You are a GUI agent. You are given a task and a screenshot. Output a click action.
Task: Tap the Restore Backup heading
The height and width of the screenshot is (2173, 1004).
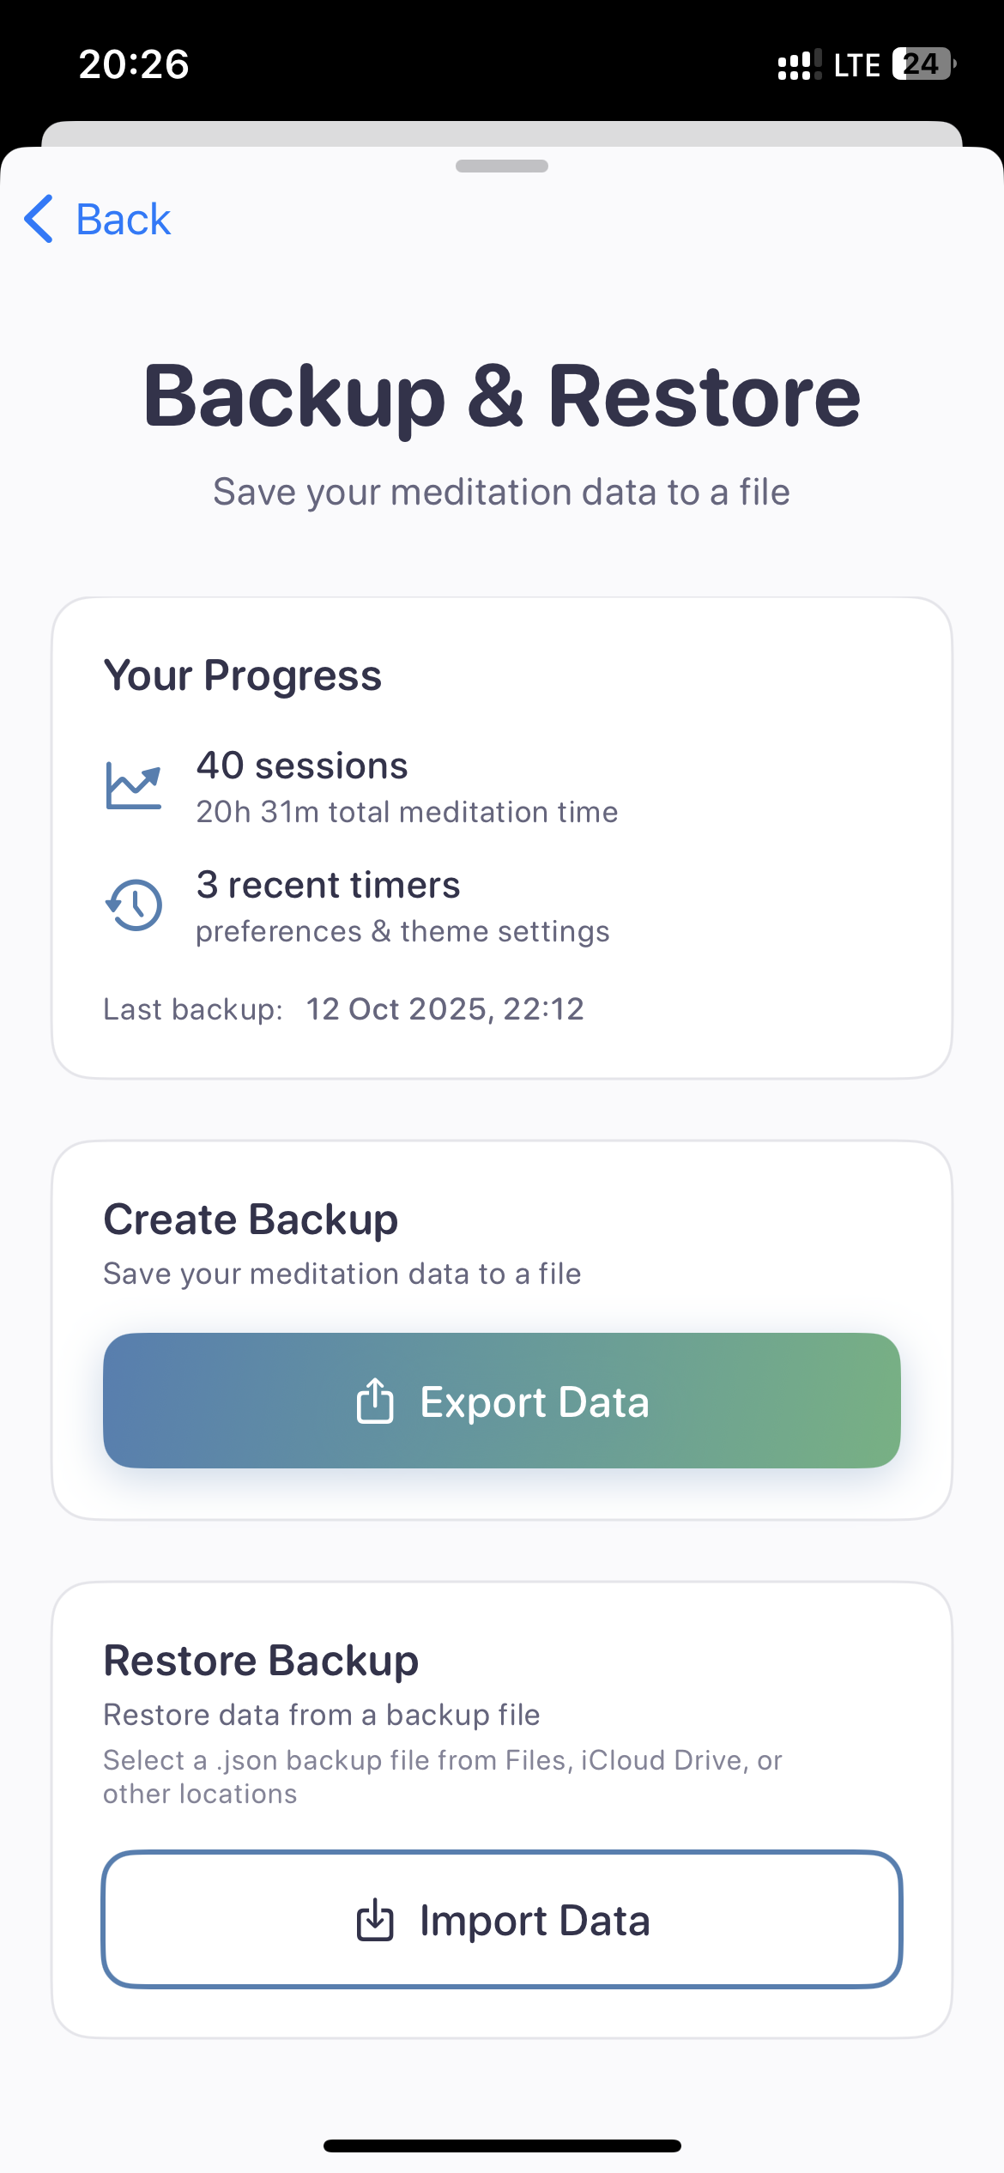click(x=261, y=1661)
